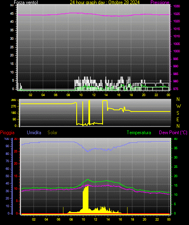
Task: Click the sunset dotted marker near 17
Action: coord(127,210)
